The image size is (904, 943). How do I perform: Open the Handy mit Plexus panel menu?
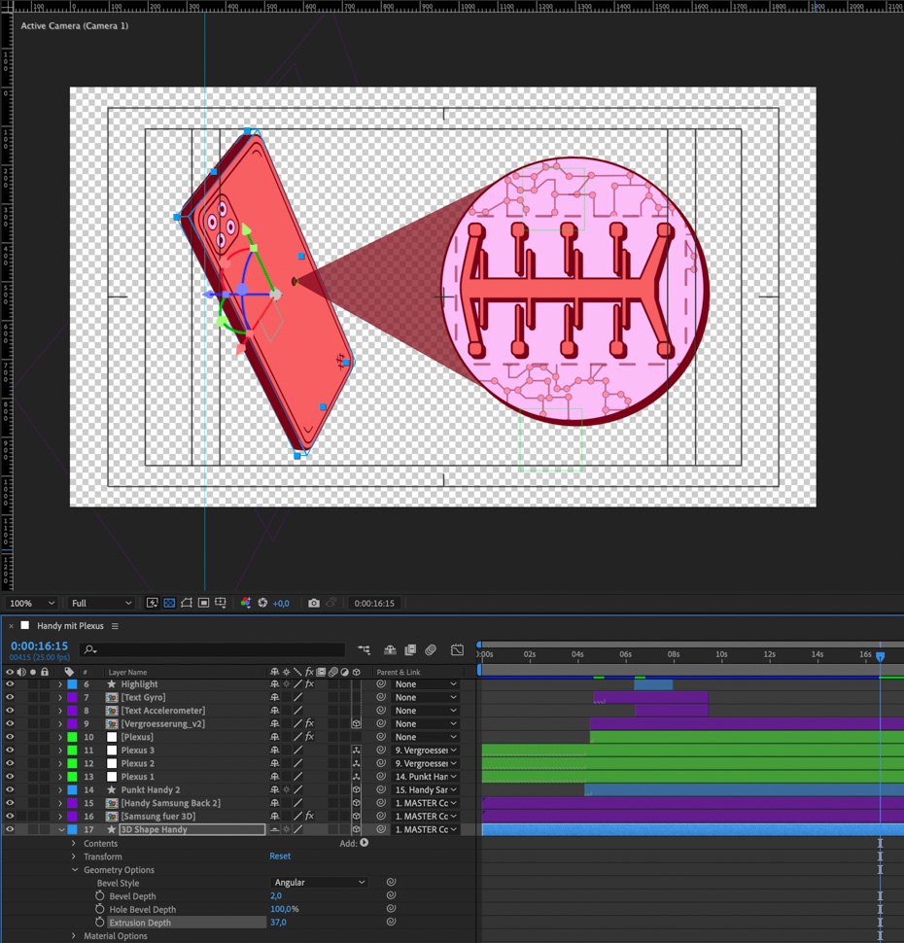click(x=115, y=626)
